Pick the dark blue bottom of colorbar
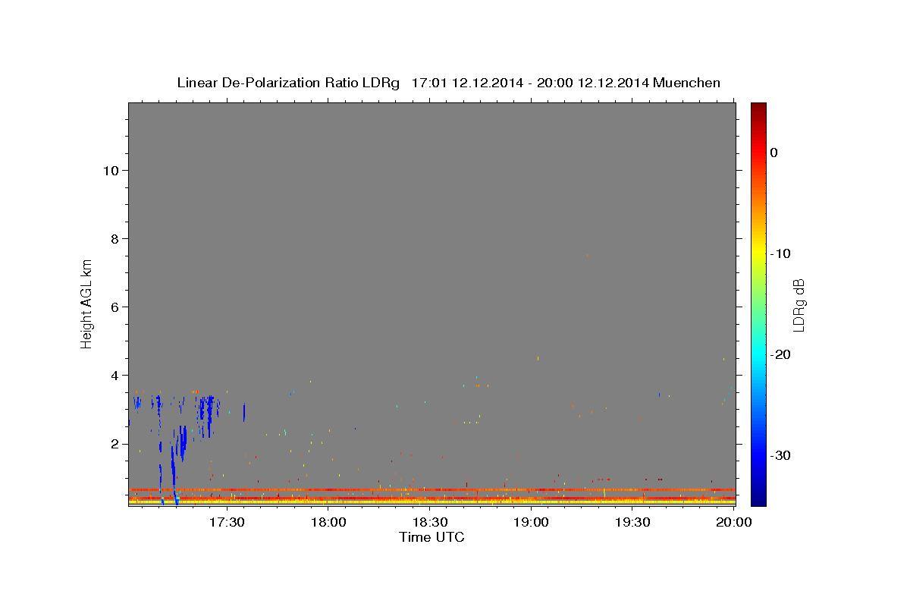910x607 pixels. click(x=758, y=497)
